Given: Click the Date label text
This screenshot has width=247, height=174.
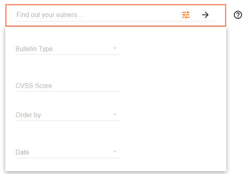Looking at the screenshot, I should coord(22,153).
